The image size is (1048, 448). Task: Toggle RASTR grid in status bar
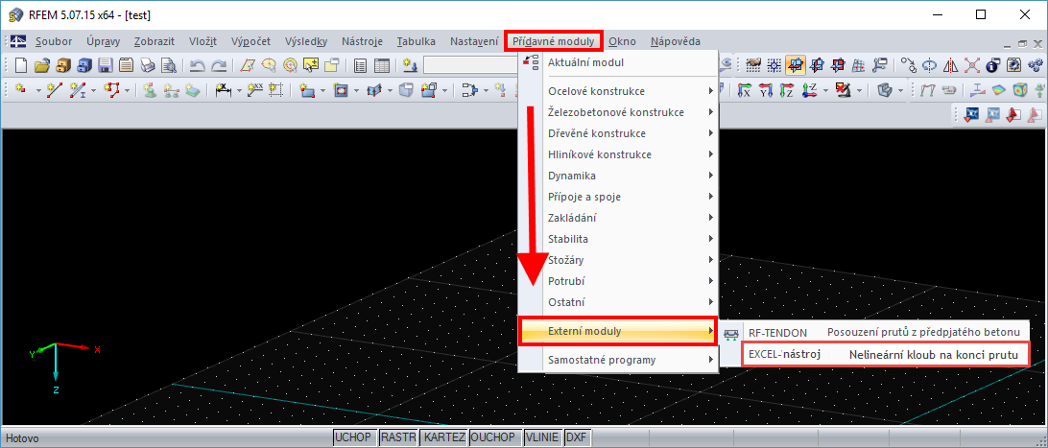399,437
